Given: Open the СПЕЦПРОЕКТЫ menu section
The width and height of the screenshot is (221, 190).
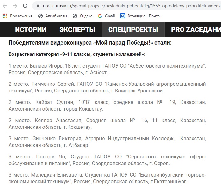Looking at the screenshot, I should point(133,29).
